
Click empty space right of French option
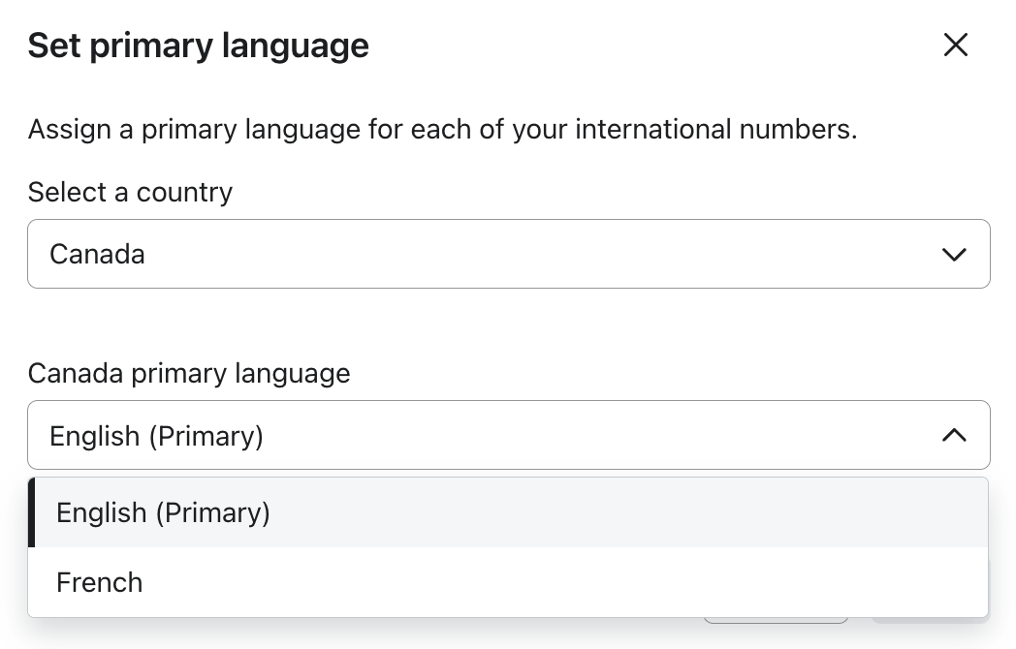click(x=582, y=582)
